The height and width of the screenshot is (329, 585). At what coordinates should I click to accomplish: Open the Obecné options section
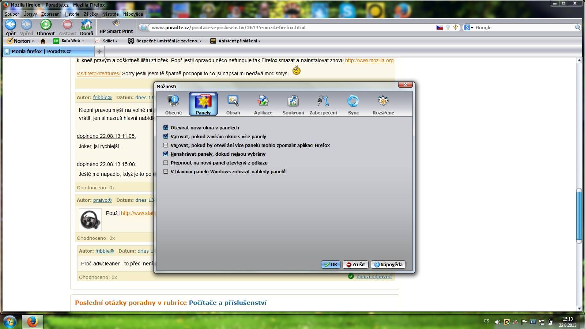pyautogui.click(x=173, y=104)
